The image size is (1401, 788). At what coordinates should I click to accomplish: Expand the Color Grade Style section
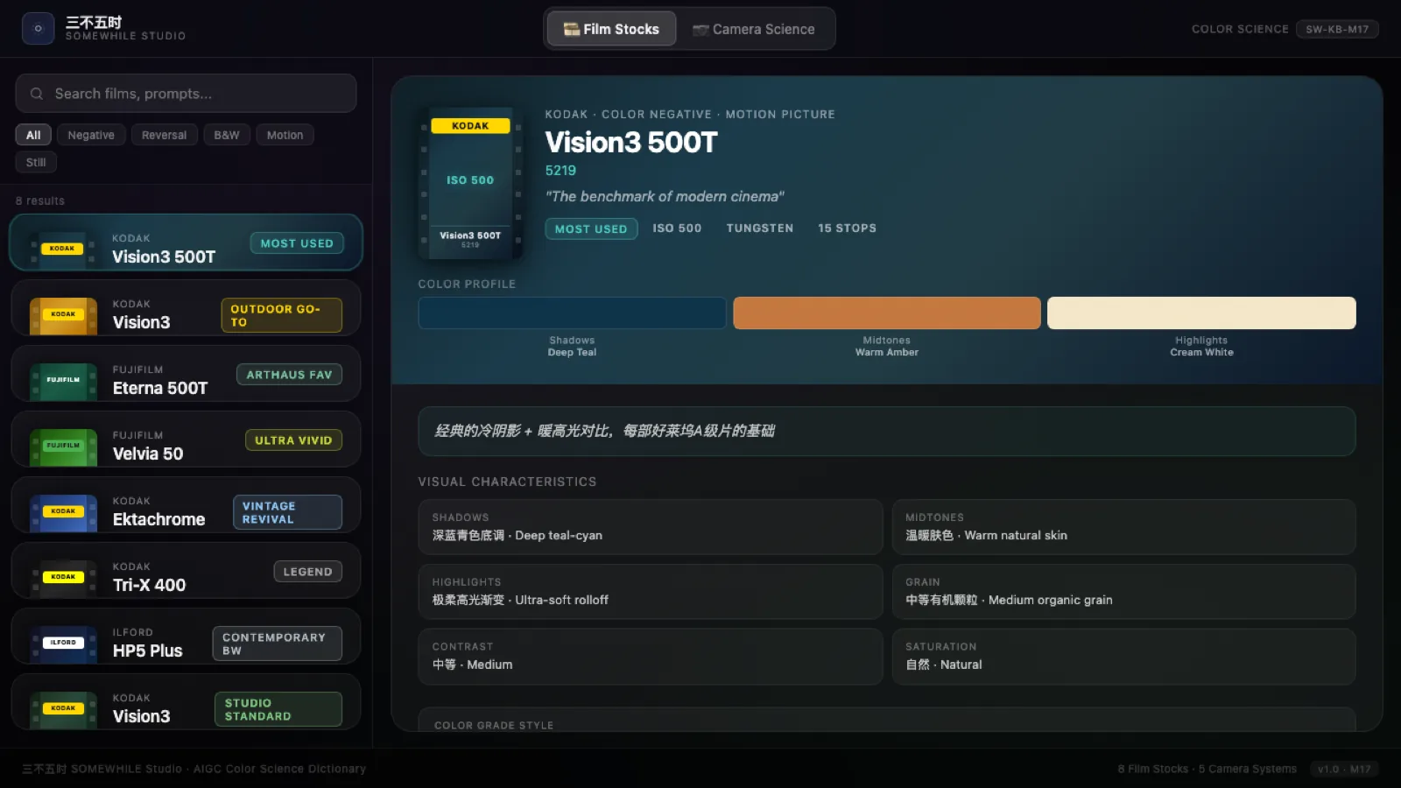886,723
